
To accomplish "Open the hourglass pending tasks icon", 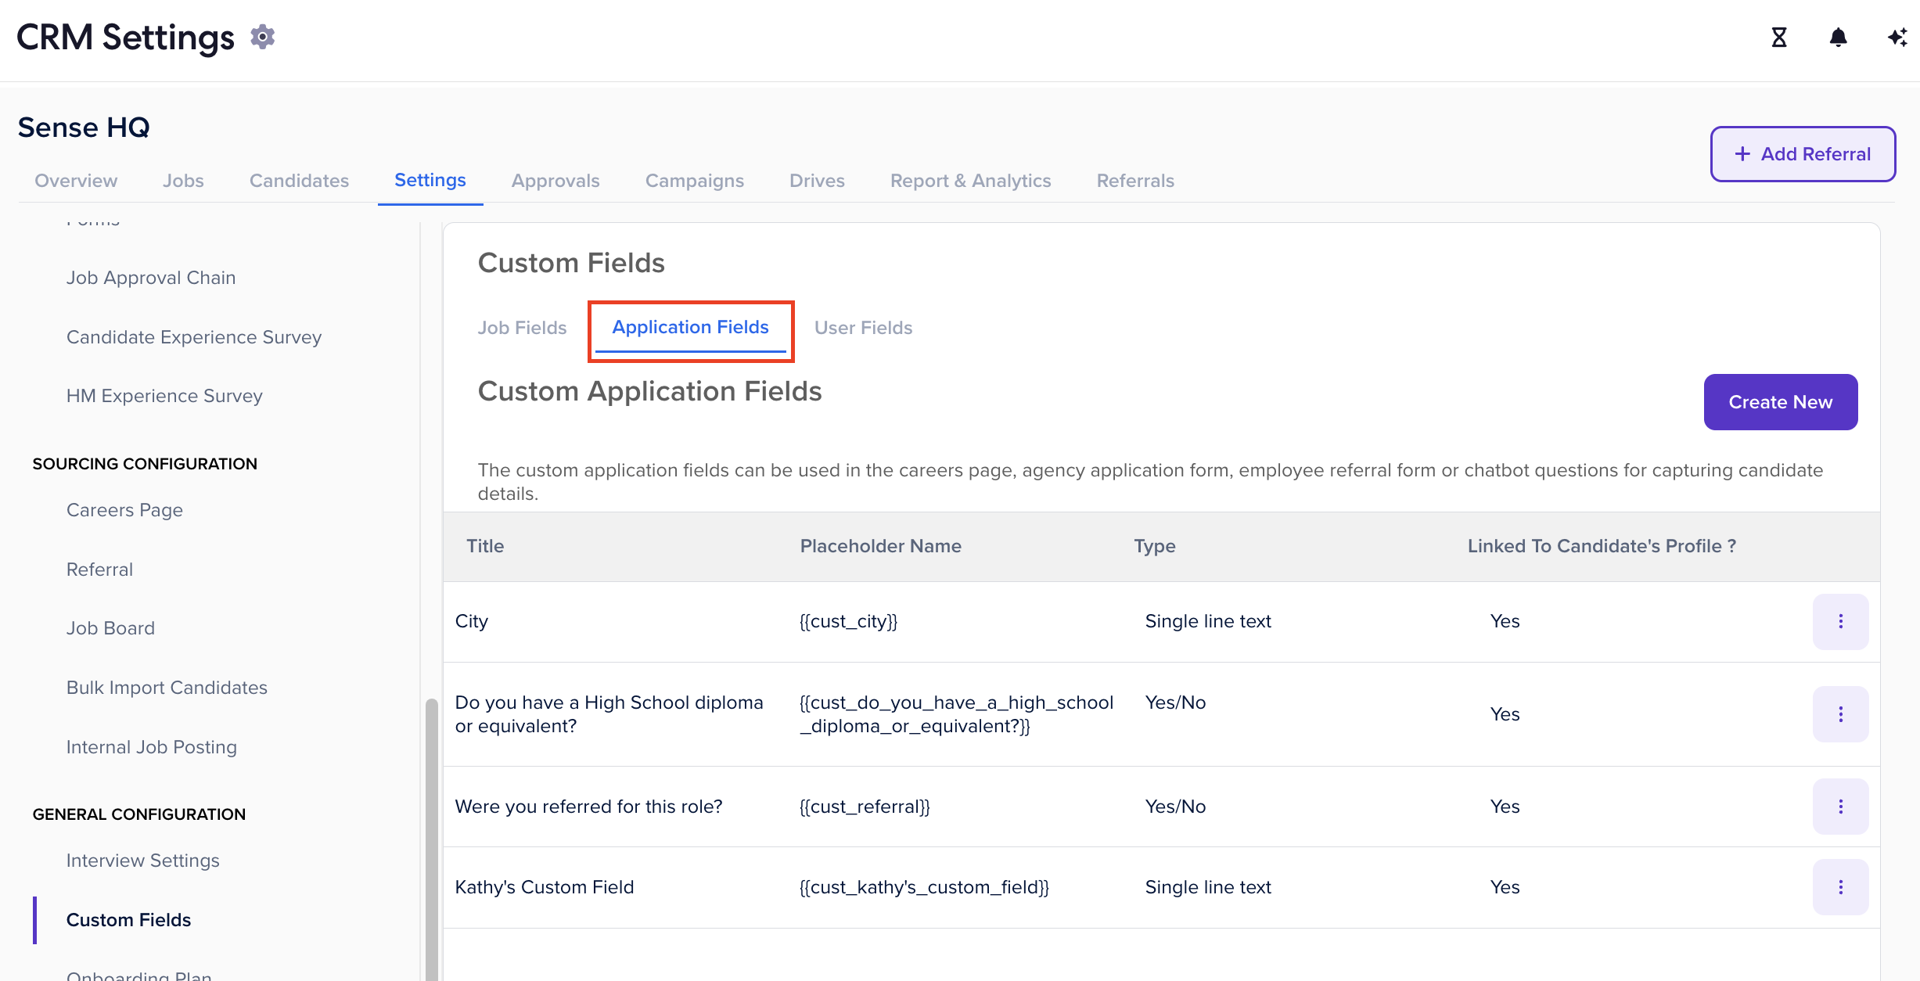I will [x=1779, y=37].
